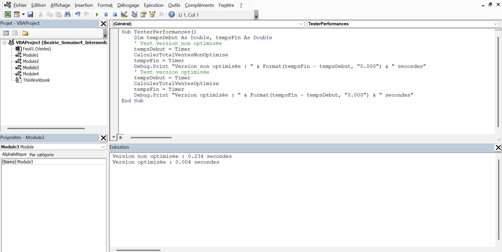This screenshot has height=252, width=502.
Task: Open the Débogage menu
Action: (x=128, y=5)
